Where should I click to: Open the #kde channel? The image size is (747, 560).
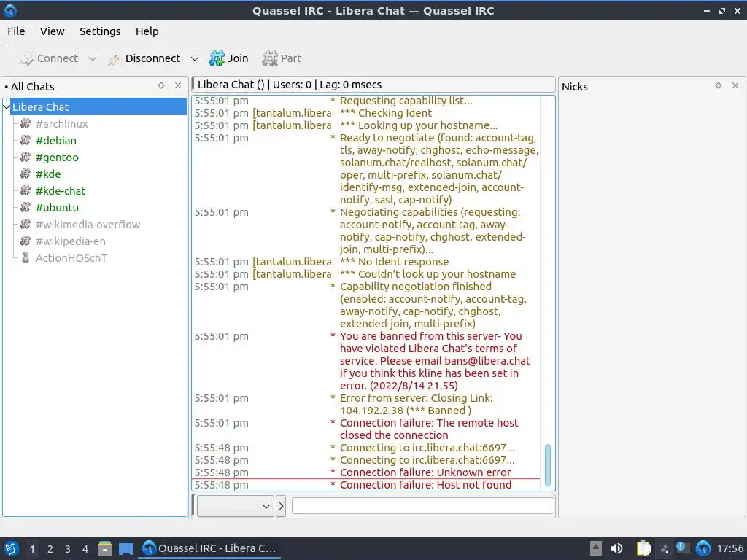click(x=48, y=174)
